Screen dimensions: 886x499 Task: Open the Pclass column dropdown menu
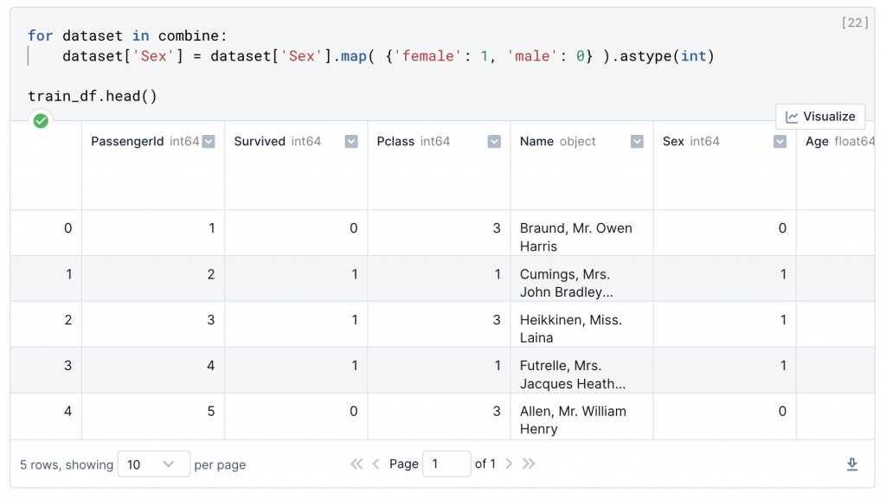pos(494,142)
